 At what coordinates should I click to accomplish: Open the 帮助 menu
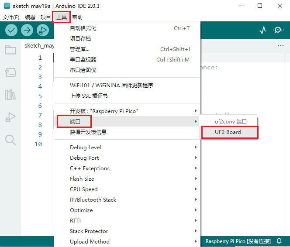(x=77, y=17)
